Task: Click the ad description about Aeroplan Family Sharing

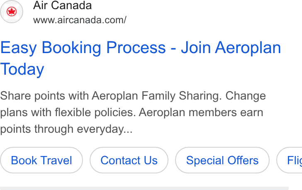Action: (133, 112)
